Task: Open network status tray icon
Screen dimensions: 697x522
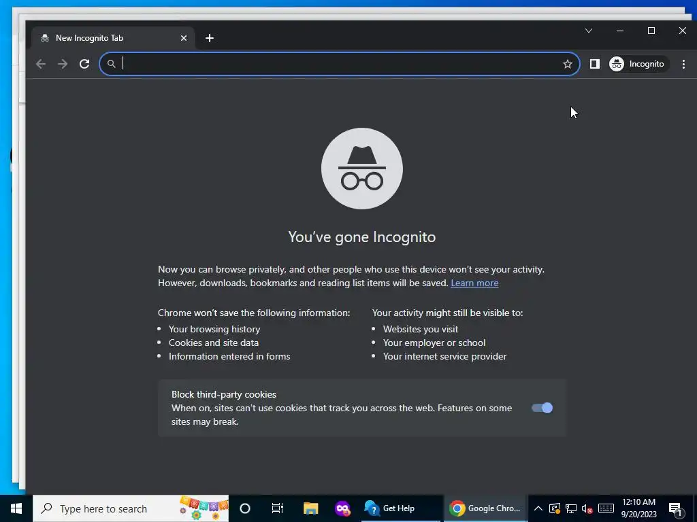Action: tap(571, 508)
